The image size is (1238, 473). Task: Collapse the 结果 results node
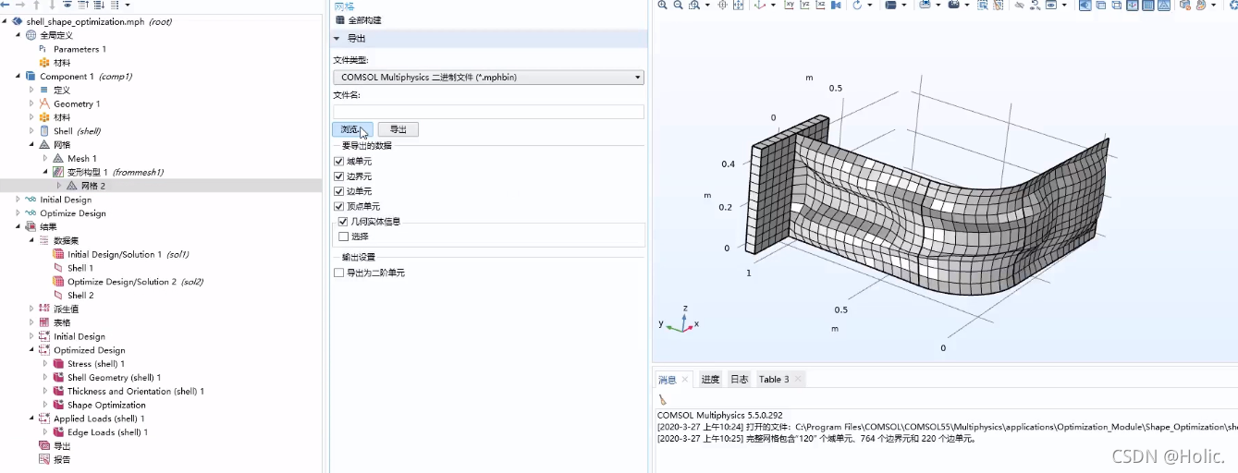click(18, 226)
